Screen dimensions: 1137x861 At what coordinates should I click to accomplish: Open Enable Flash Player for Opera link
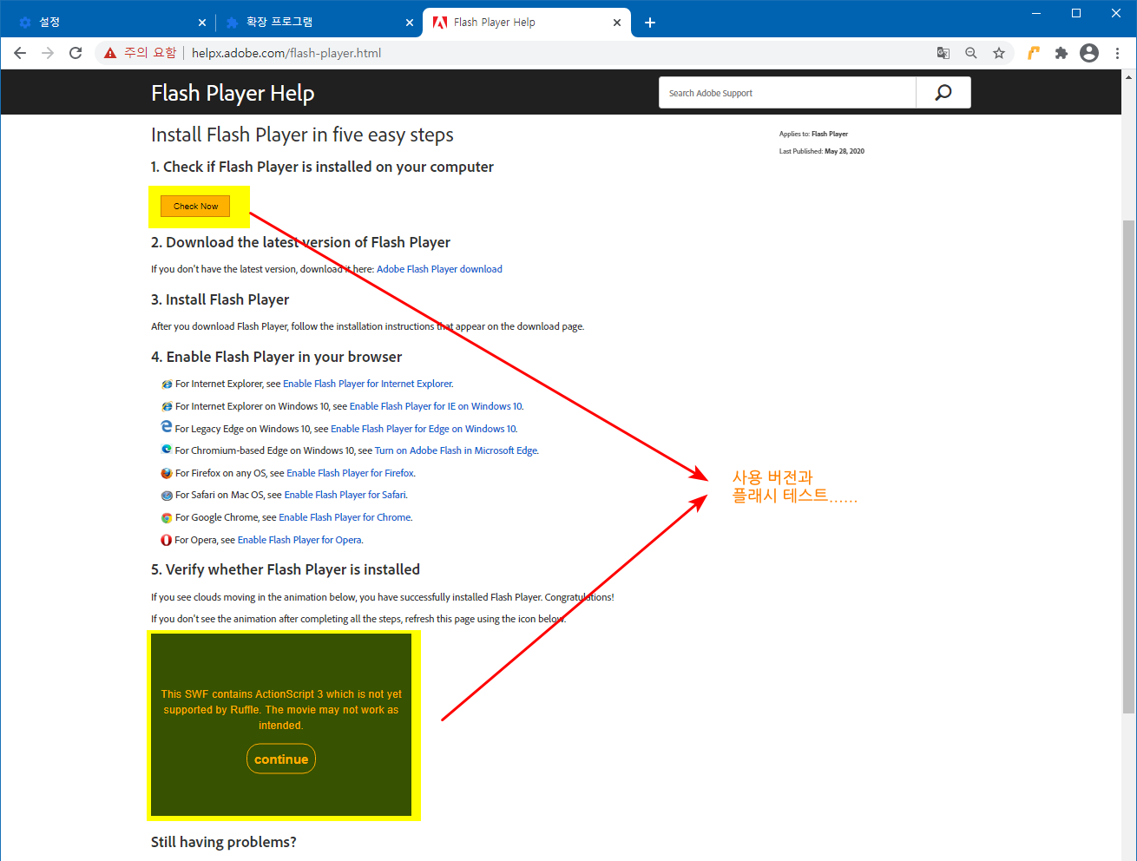(x=299, y=540)
